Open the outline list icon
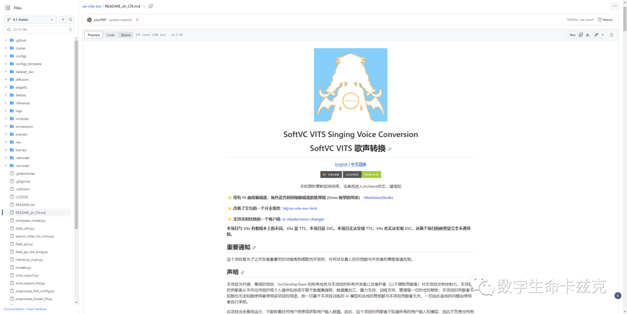 click(x=611, y=35)
